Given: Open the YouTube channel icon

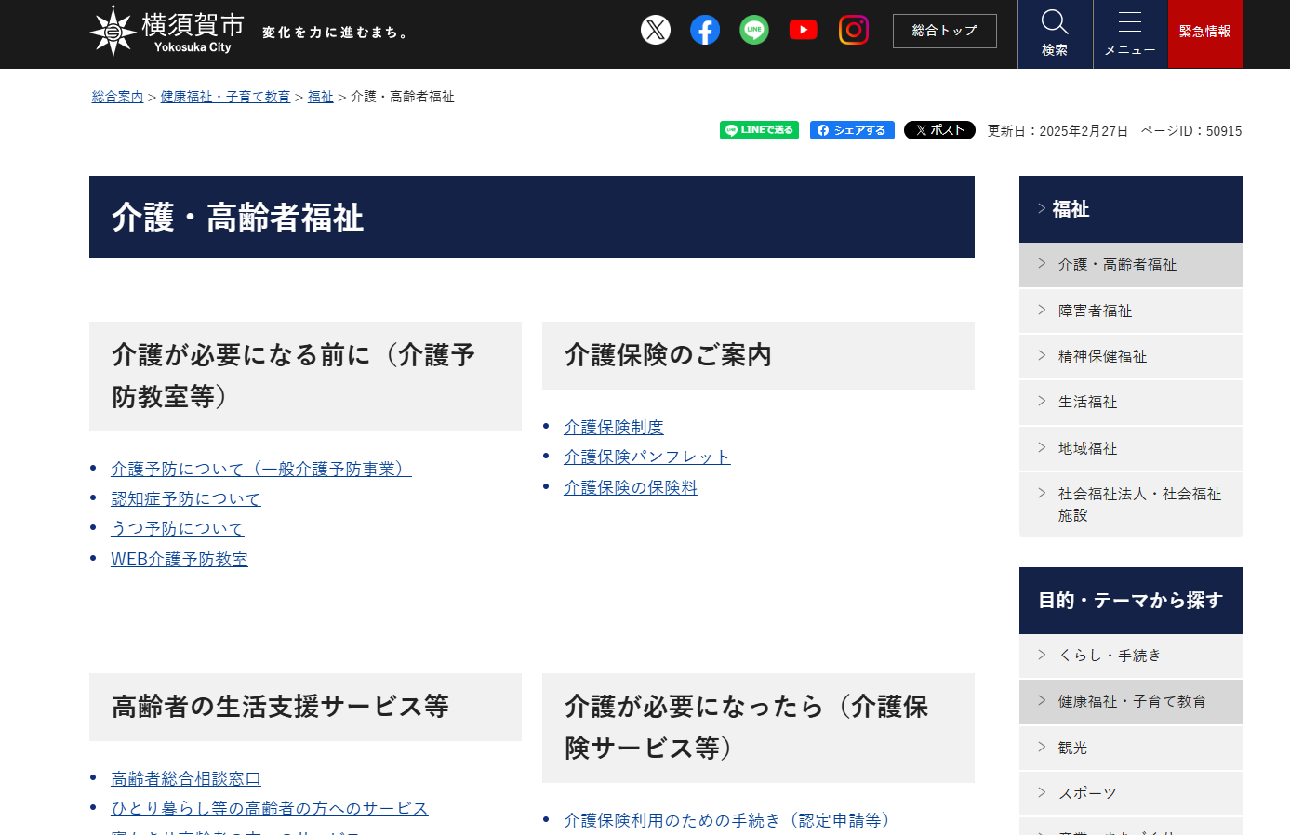Looking at the screenshot, I should (804, 31).
